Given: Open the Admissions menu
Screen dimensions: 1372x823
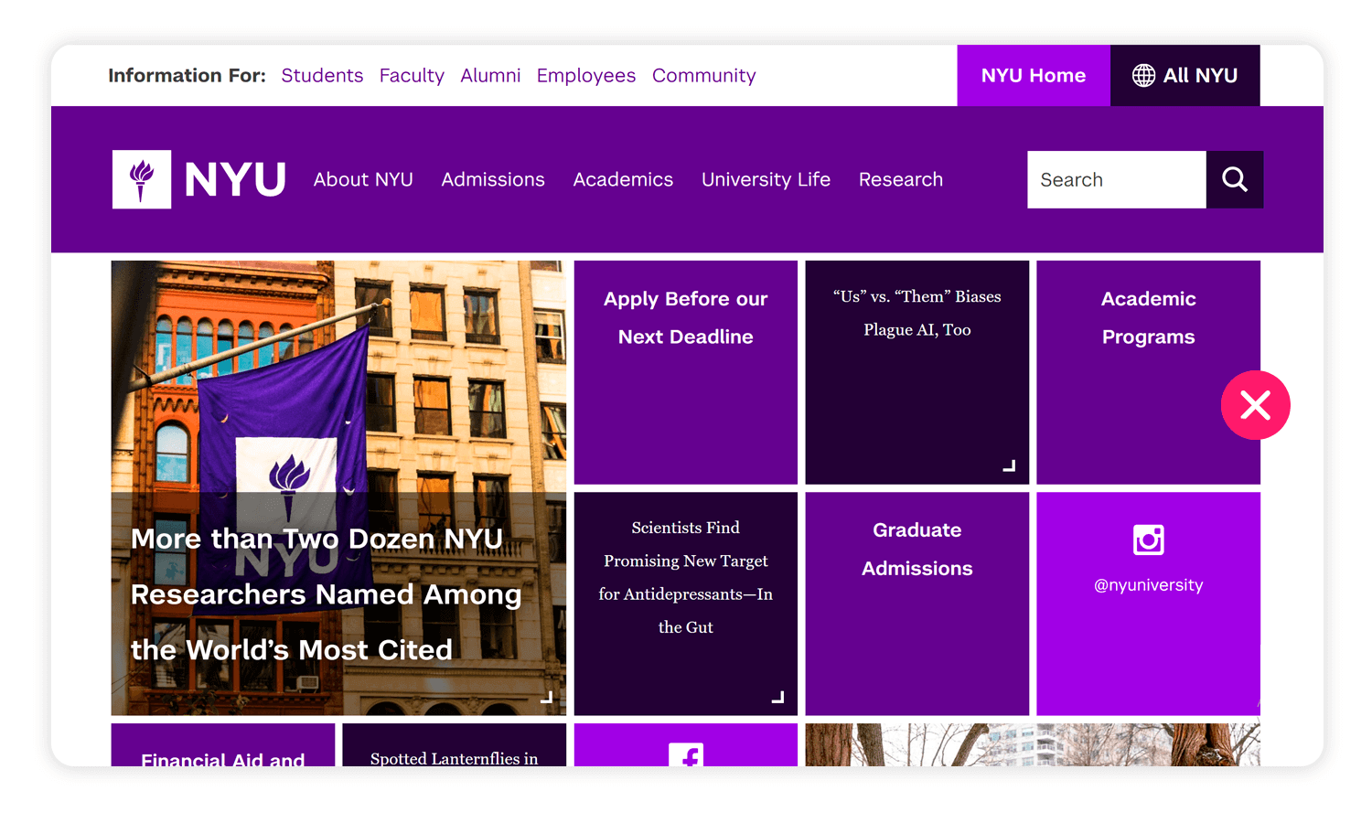Looking at the screenshot, I should pos(493,179).
